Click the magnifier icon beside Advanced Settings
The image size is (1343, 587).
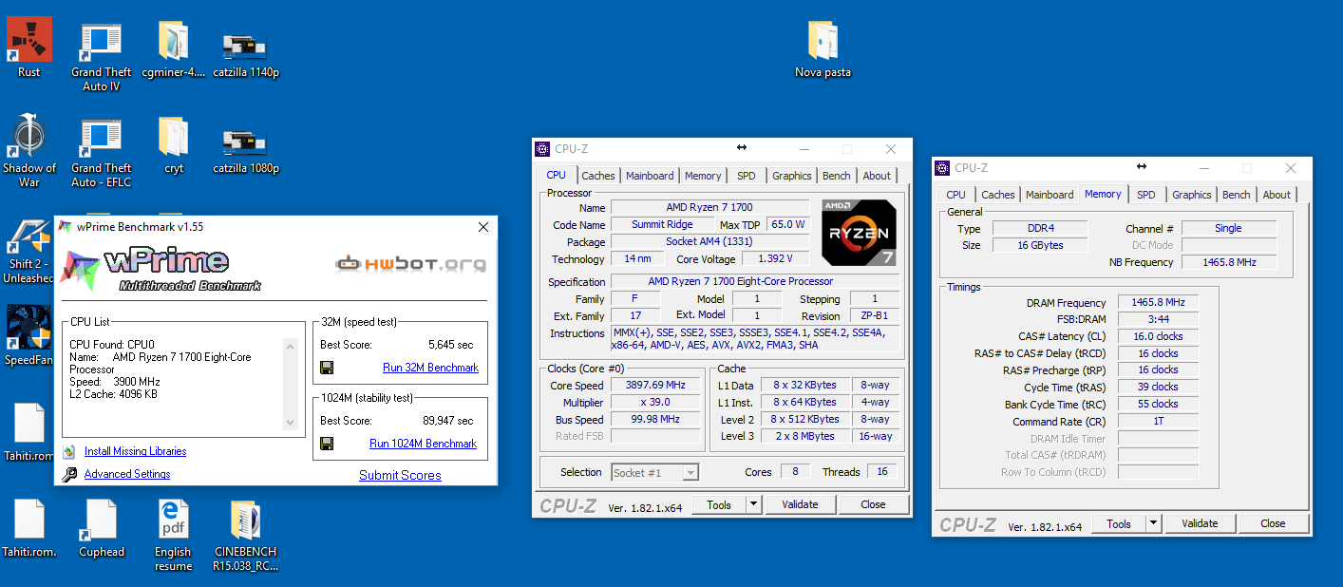[x=69, y=474]
